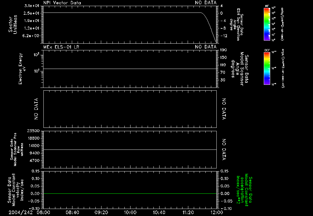Image resolution: width=313 pixels, height=216 pixels.
Task: Click the 'Sector Unitless' axis label
Action: coord(13,24)
